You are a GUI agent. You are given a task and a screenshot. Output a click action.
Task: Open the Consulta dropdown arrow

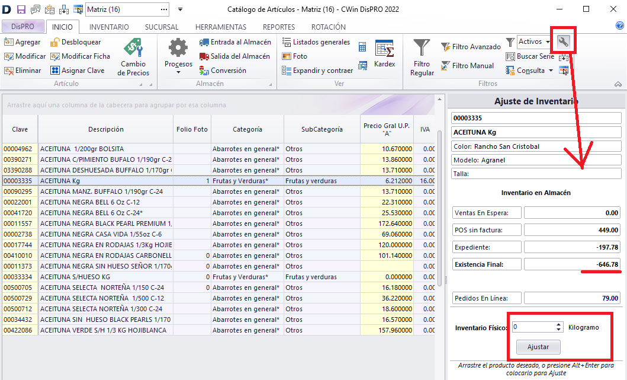tap(551, 71)
